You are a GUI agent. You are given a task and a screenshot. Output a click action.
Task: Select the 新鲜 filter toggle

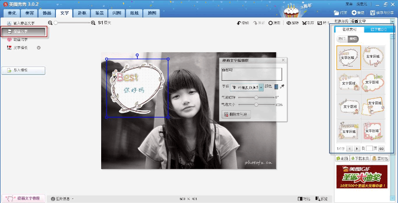click(353, 39)
